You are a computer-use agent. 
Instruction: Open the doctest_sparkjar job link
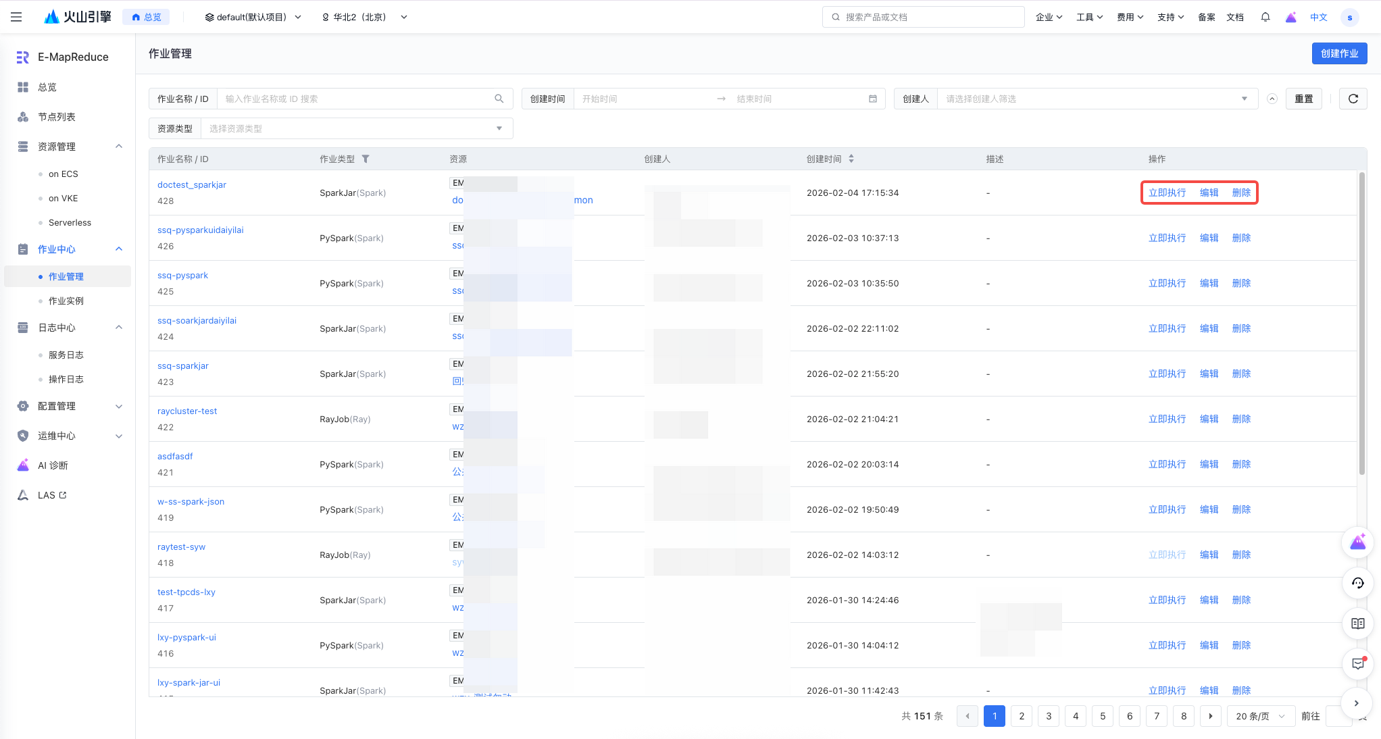click(x=192, y=184)
